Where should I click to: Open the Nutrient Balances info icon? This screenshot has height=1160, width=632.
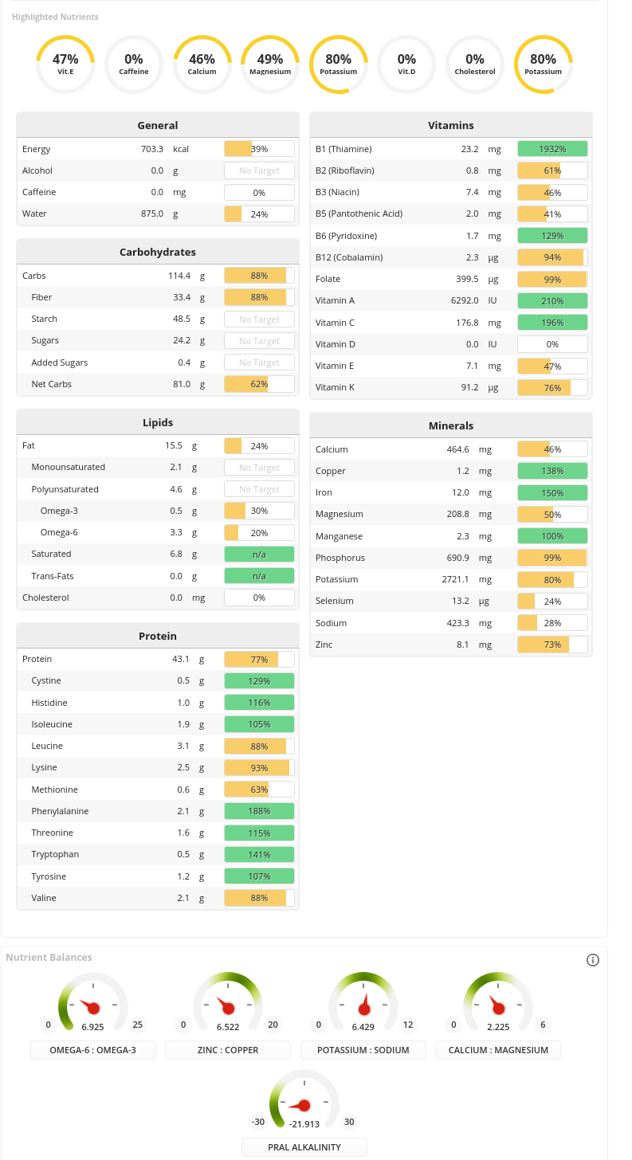[593, 960]
